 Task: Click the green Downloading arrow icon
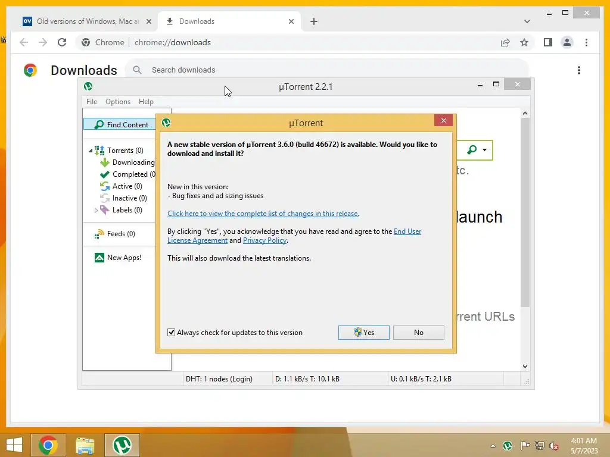tap(105, 162)
